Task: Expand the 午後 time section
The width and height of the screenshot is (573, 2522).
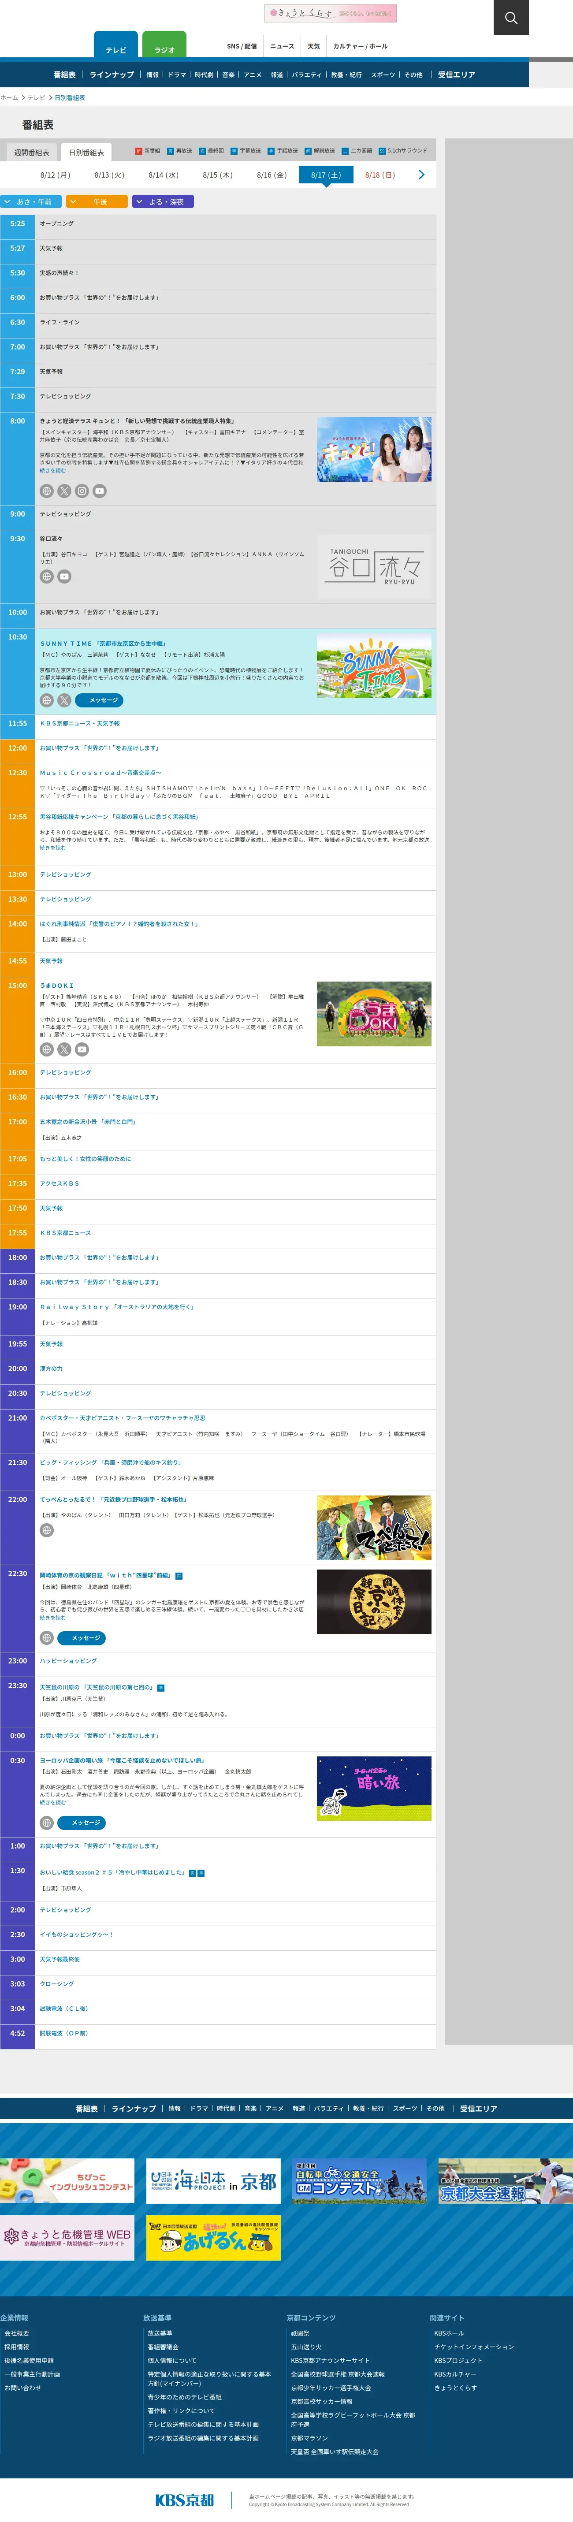Action: click(x=96, y=202)
